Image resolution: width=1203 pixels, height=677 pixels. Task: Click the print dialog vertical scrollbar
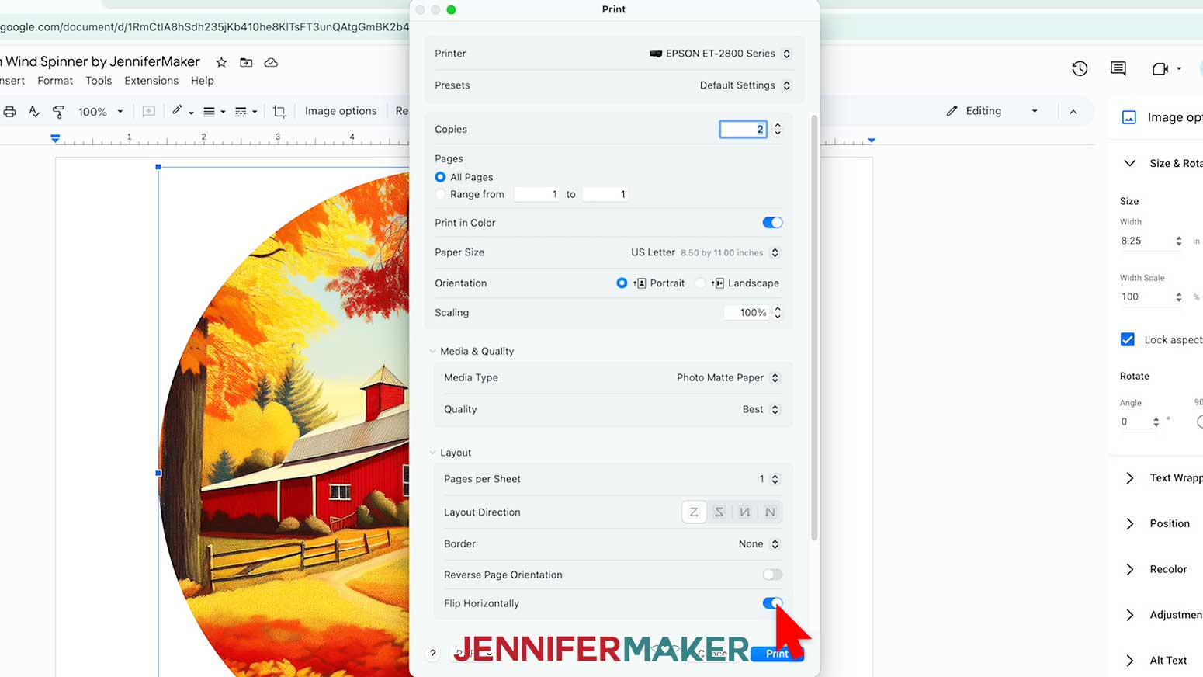[814, 328]
